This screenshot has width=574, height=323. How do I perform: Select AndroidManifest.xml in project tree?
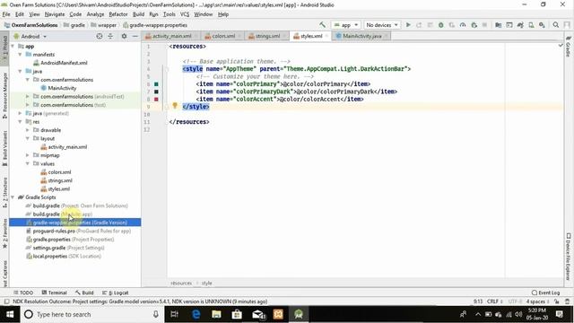[64, 63]
